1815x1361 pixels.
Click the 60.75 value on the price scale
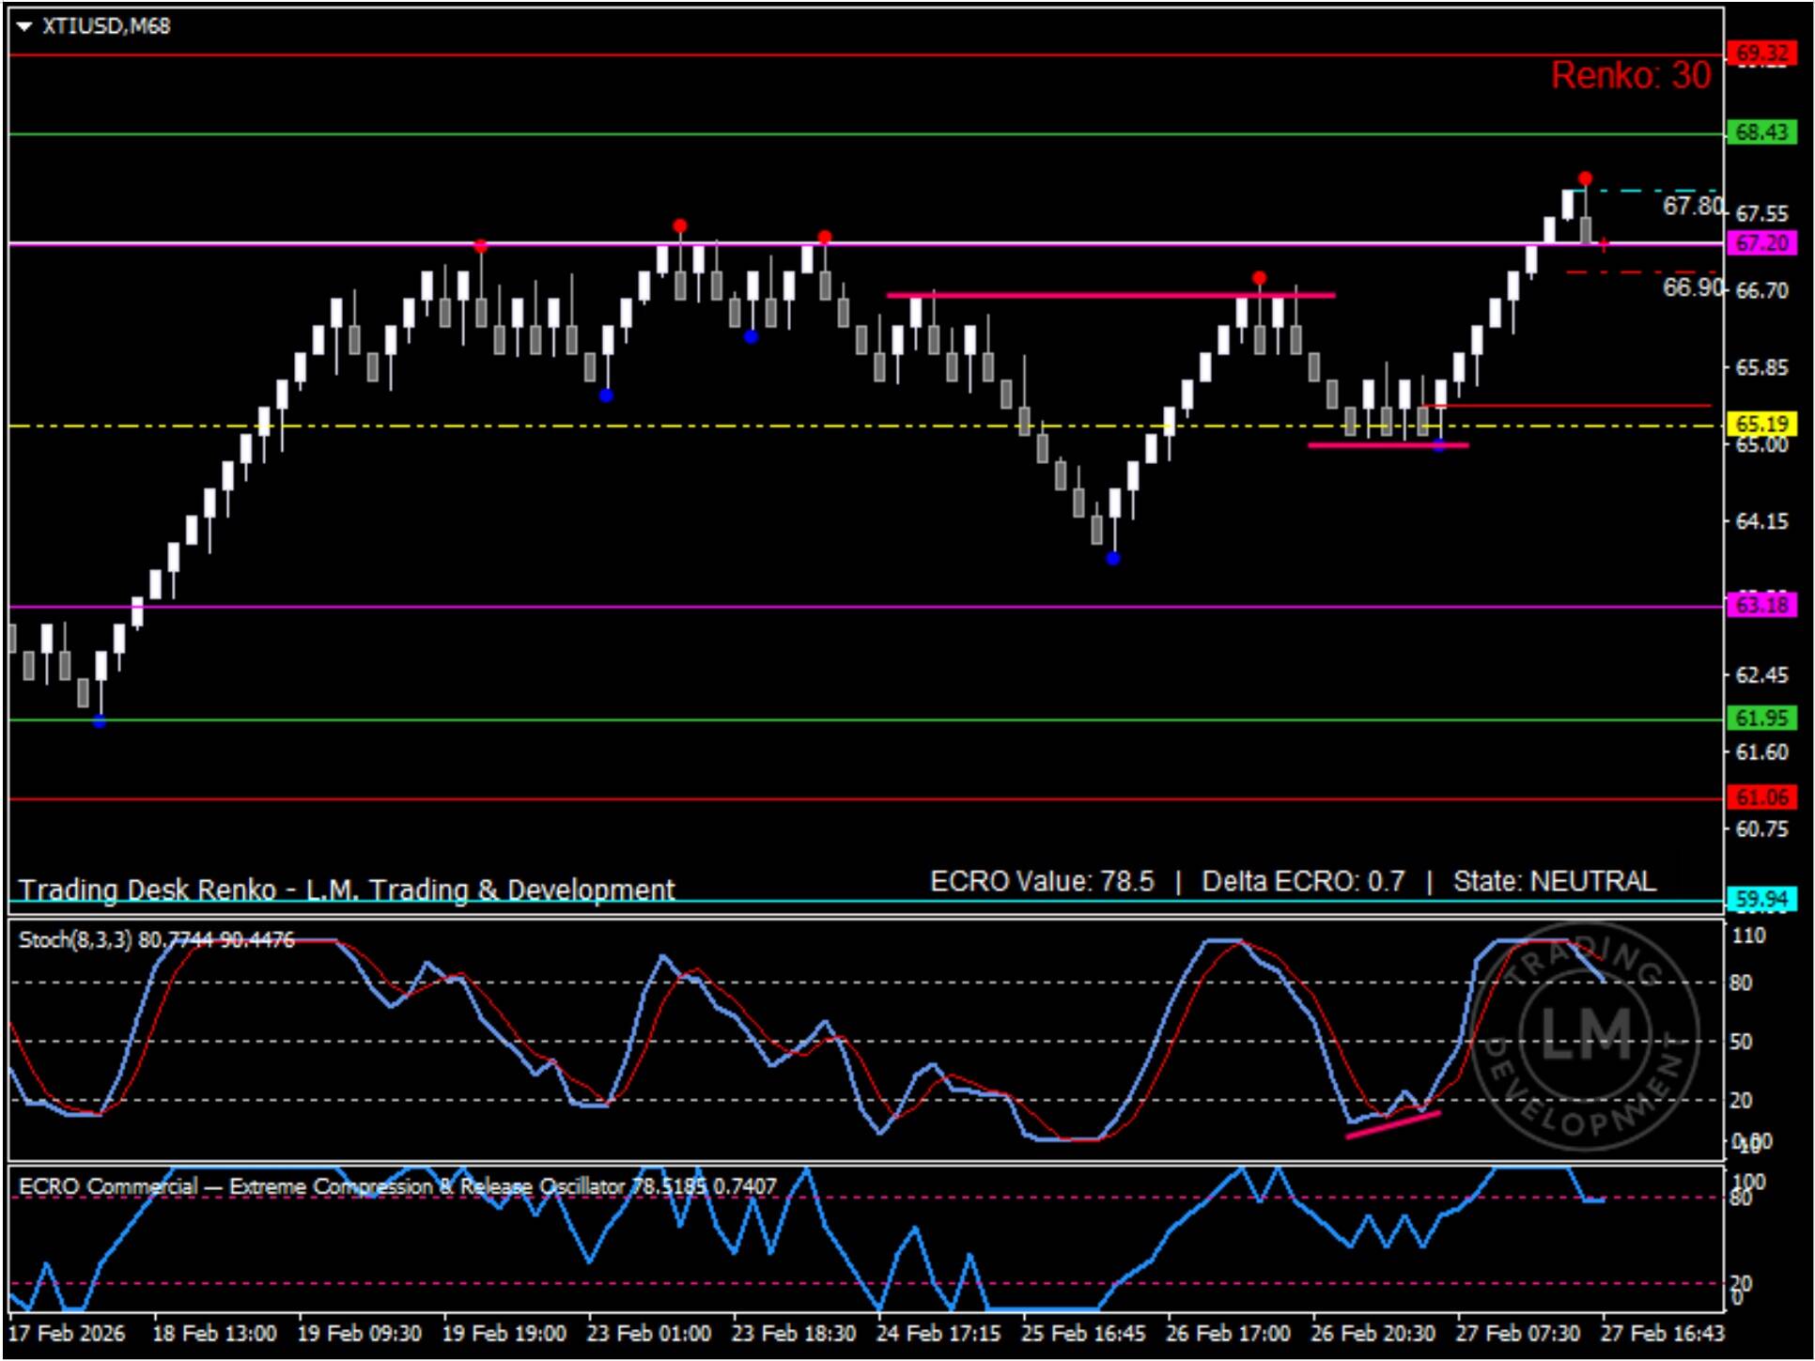(1761, 829)
